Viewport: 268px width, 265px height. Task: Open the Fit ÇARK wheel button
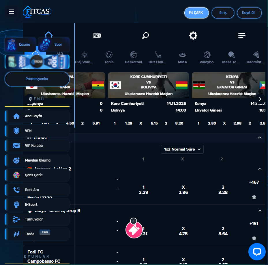[x=196, y=13]
